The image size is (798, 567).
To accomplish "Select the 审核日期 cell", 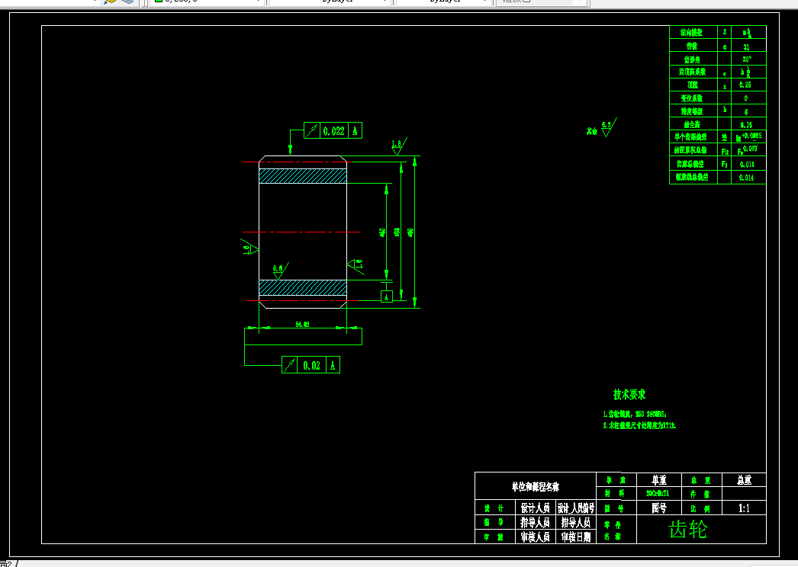I will click(x=575, y=537).
